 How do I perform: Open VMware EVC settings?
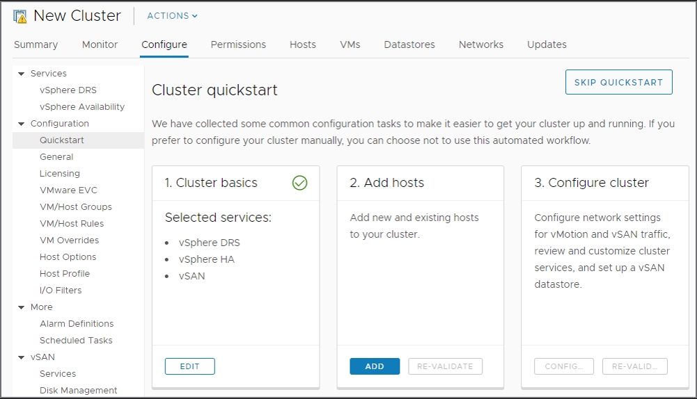coord(68,190)
